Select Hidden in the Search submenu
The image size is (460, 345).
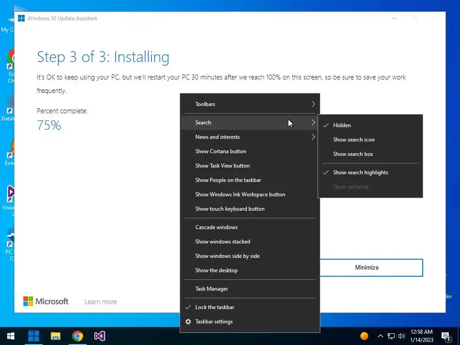370,125
